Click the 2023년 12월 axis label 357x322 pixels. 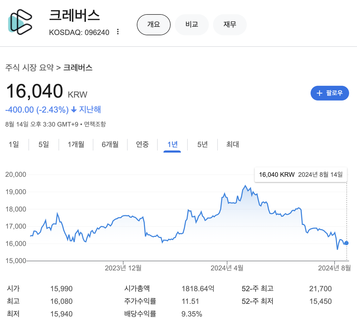123,268
